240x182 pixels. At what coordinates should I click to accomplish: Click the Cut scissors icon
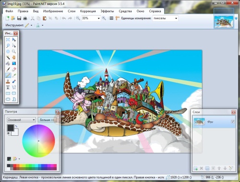pos(33,18)
